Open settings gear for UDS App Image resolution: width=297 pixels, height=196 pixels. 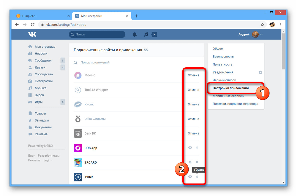point(190,147)
